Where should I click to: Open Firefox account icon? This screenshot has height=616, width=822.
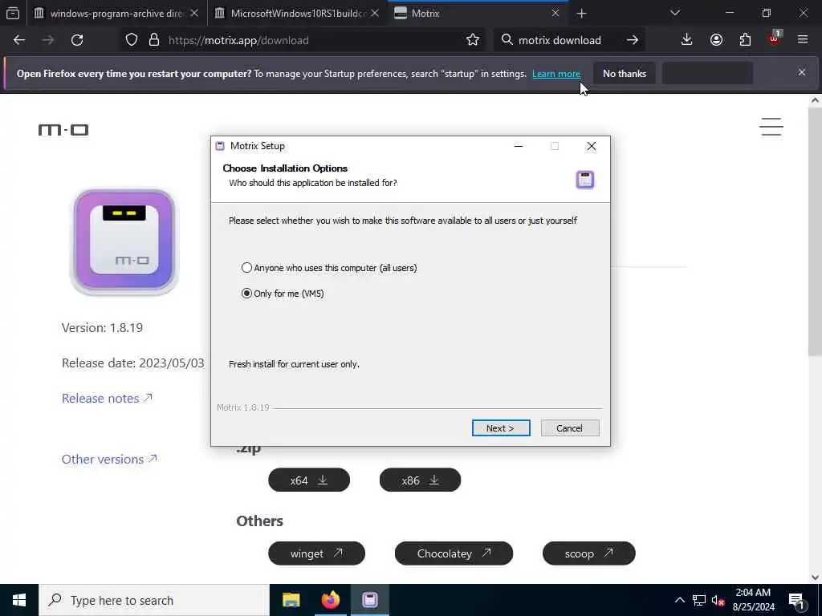[716, 40]
